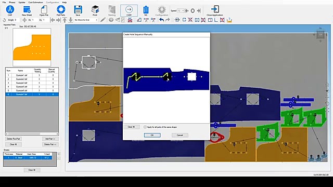The width and height of the screenshot is (333, 187).
Task: Click the yellow help icon ending second toolbar
Action: (229, 20)
